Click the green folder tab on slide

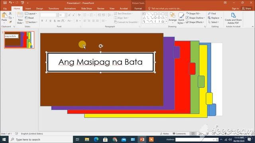click(x=201, y=81)
